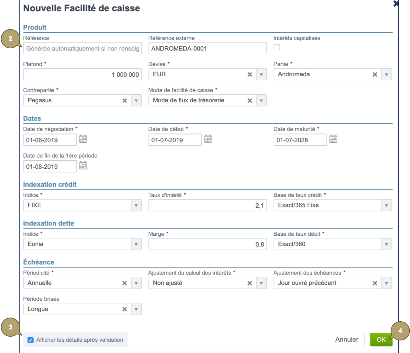
Task: Uncheck Afficher les détails après validation
Action: coord(30,340)
